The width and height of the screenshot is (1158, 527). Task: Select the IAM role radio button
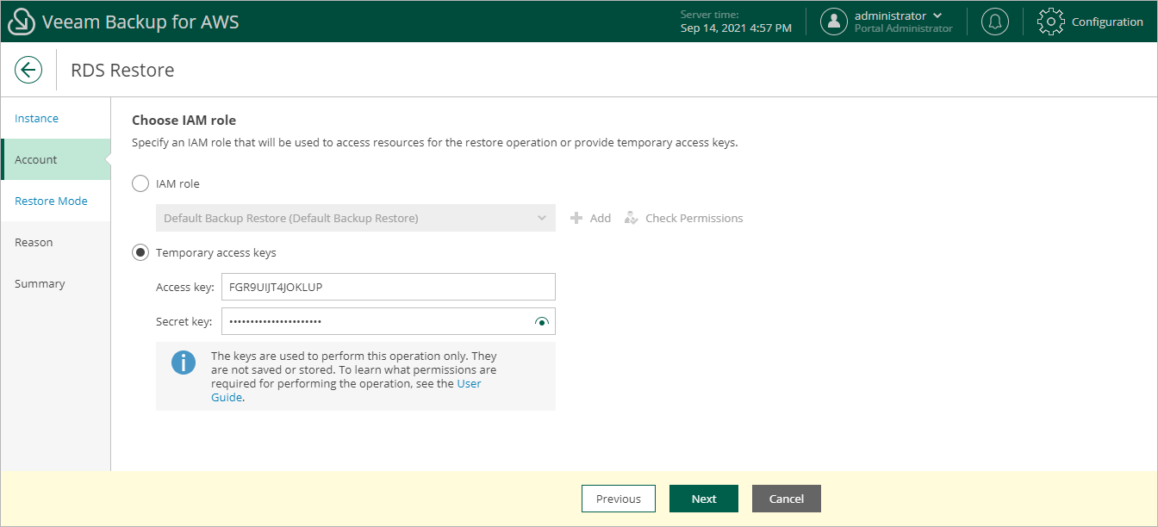tap(140, 183)
